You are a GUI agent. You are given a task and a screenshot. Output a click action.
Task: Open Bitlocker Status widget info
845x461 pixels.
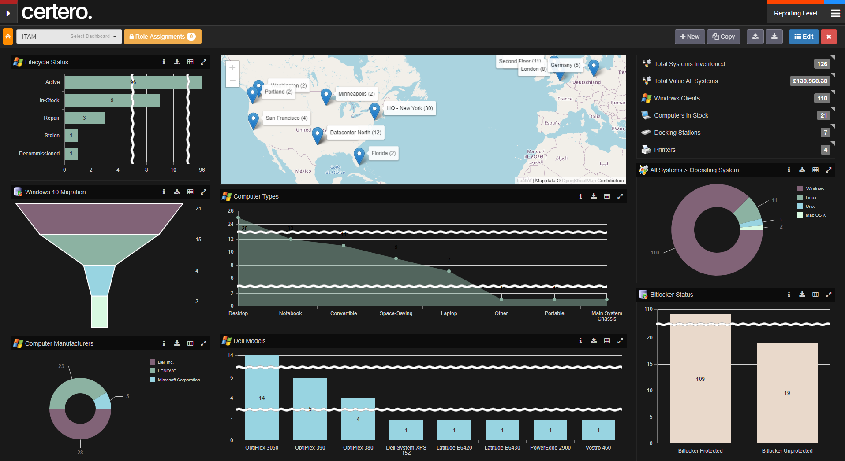pos(789,295)
